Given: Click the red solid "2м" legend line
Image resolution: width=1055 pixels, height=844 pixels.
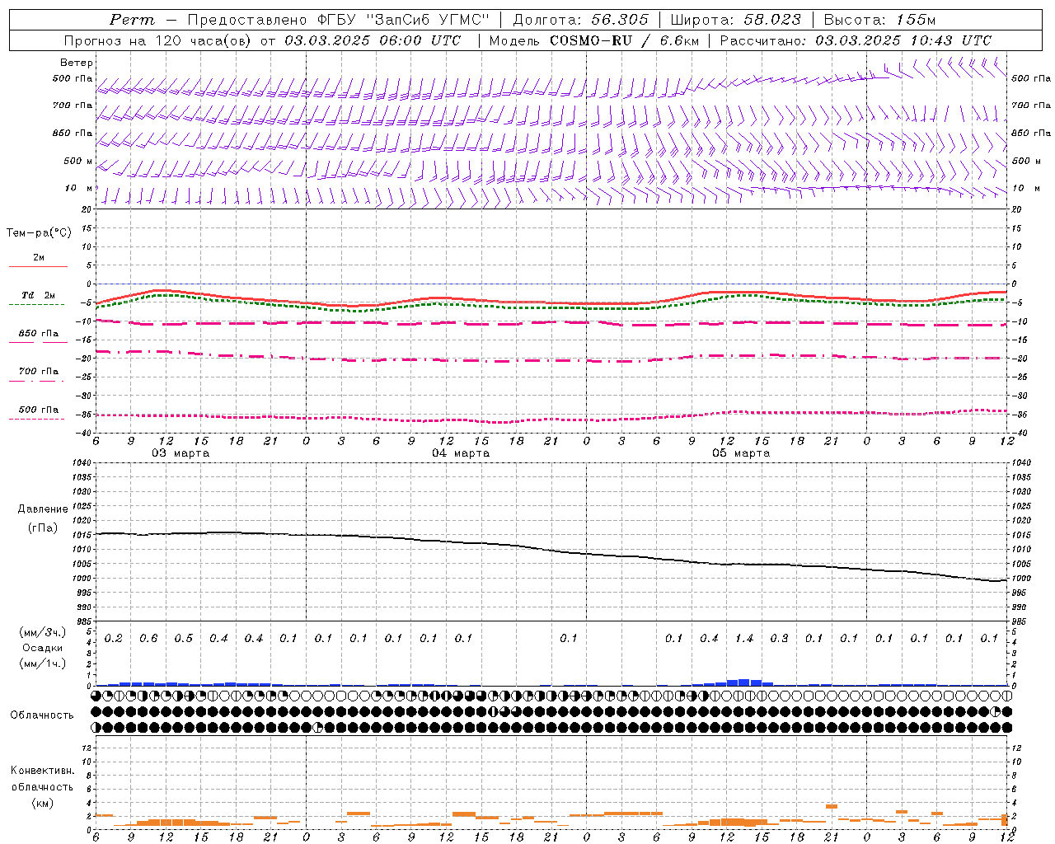Looking at the screenshot, I should (x=38, y=266).
